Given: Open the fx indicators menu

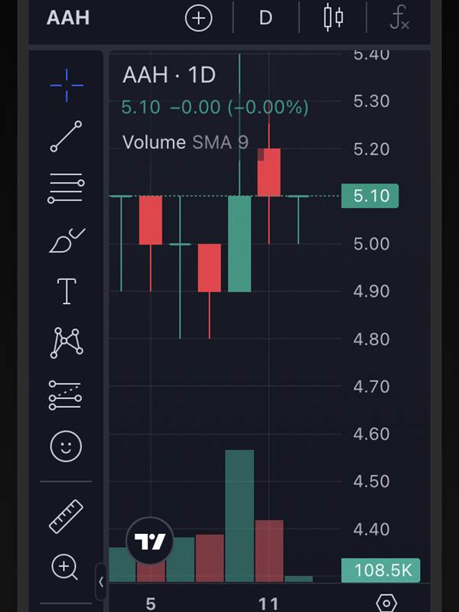Looking at the screenshot, I should [399, 18].
